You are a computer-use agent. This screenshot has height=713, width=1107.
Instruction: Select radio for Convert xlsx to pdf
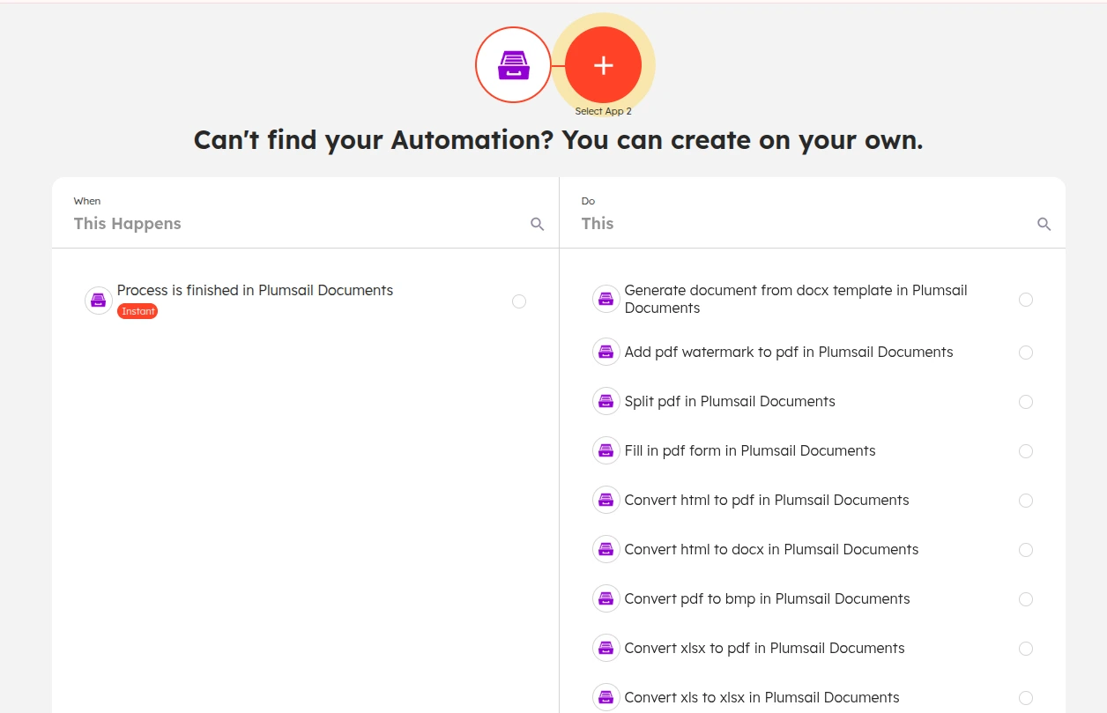coord(1026,649)
